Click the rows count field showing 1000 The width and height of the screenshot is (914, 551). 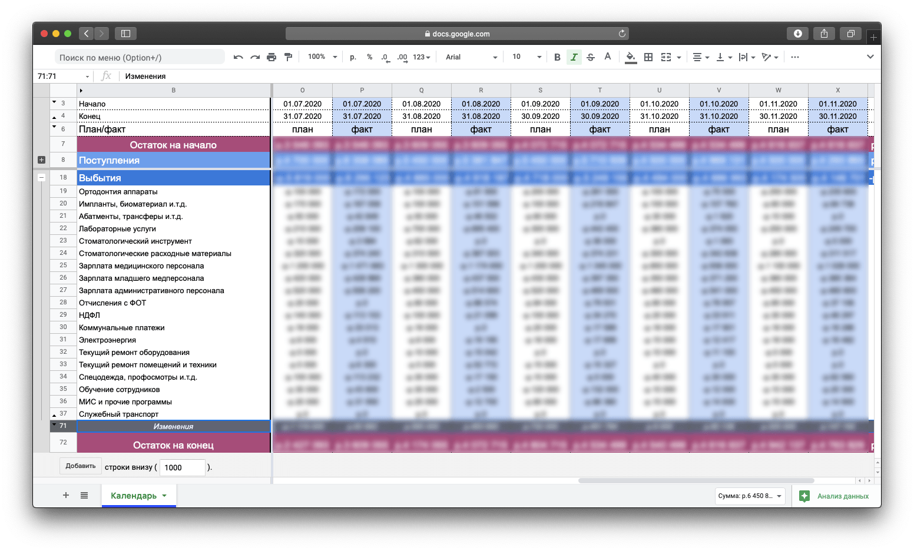click(x=182, y=467)
